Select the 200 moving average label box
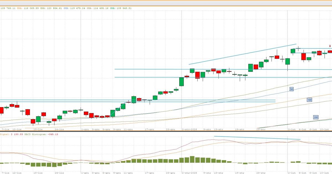Image resolution: width=332 pixels, height=174 pixels. pyautogui.click(x=316, y=117)
